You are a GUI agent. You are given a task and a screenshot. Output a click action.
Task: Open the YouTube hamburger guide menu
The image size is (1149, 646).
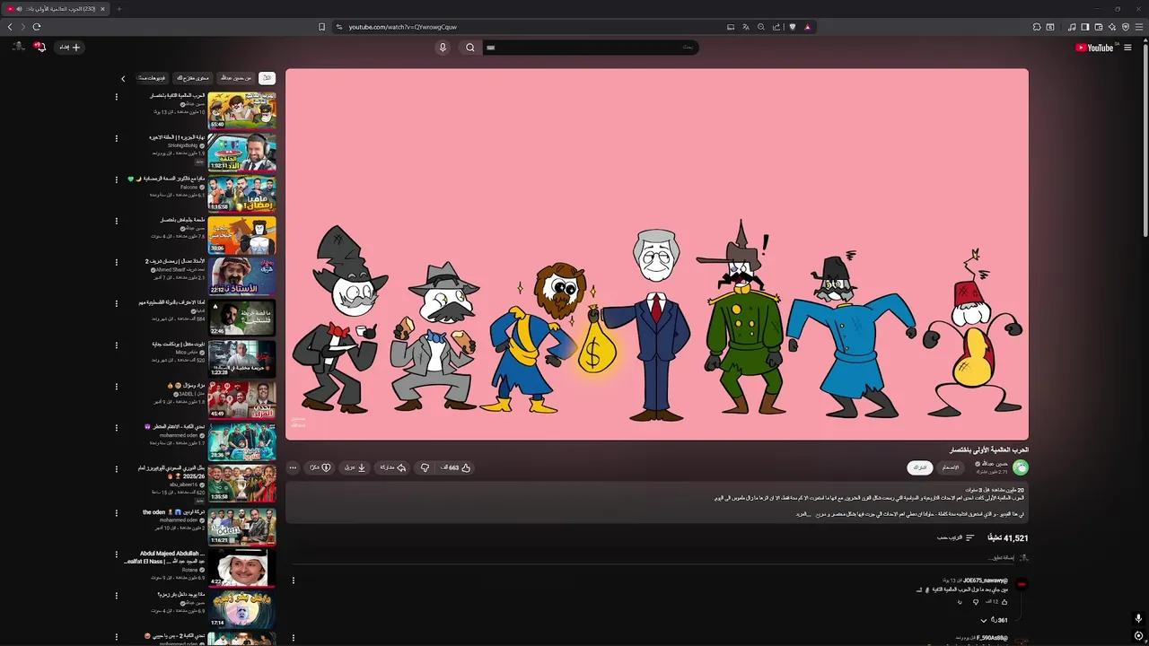(x=1127, y=48)
